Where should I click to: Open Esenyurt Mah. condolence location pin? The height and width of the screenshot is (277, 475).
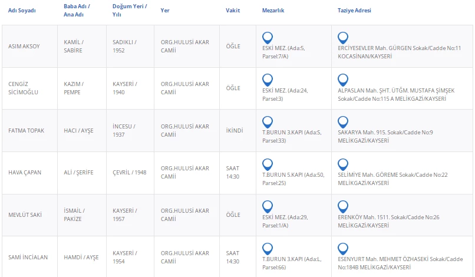(343, 248)
